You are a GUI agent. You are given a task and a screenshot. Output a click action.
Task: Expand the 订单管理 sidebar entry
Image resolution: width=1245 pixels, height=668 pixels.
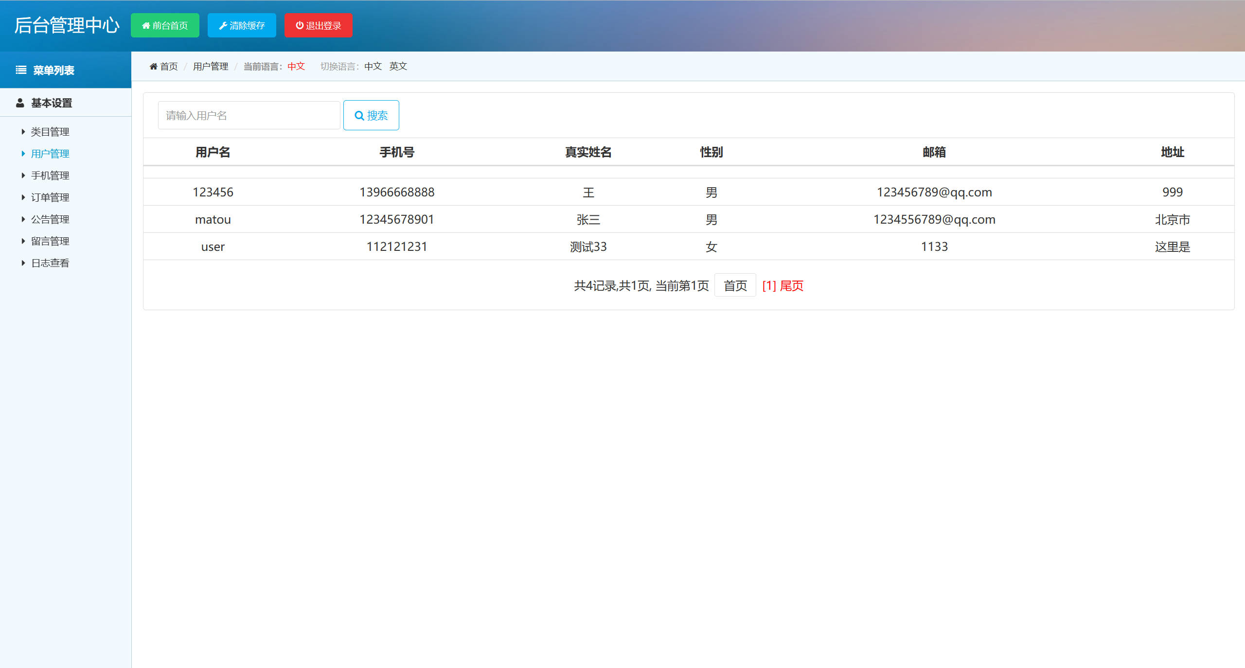click(x=50, y=197)
